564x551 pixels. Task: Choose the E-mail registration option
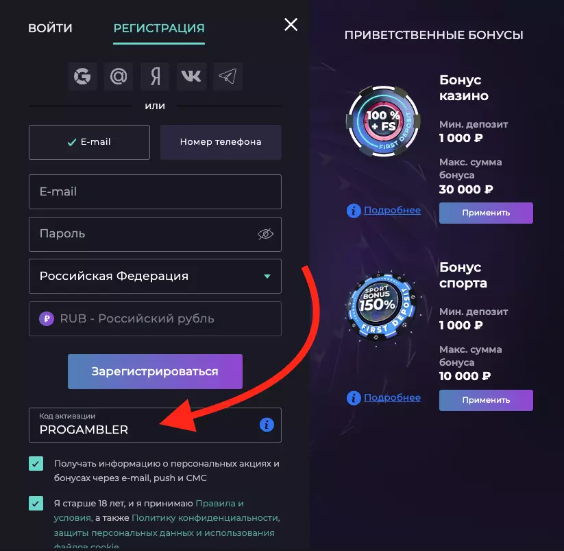click(x=89, y=142)
